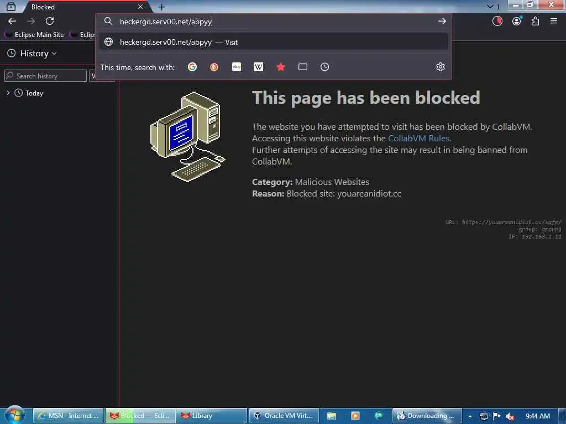566x424 pixels.
Task: Click the Go arrow in address bar
Action: click(x=442, y=22)
